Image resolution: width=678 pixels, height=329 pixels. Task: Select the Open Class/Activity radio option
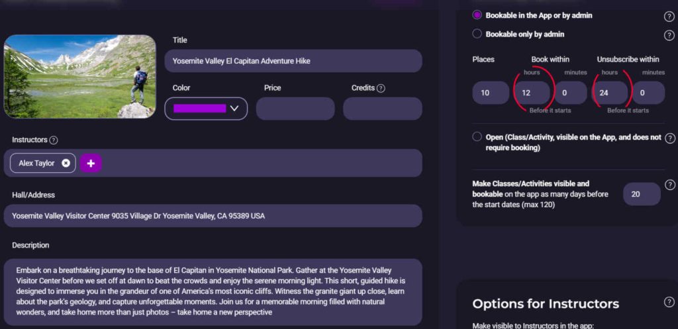click(x=477, y=137)
